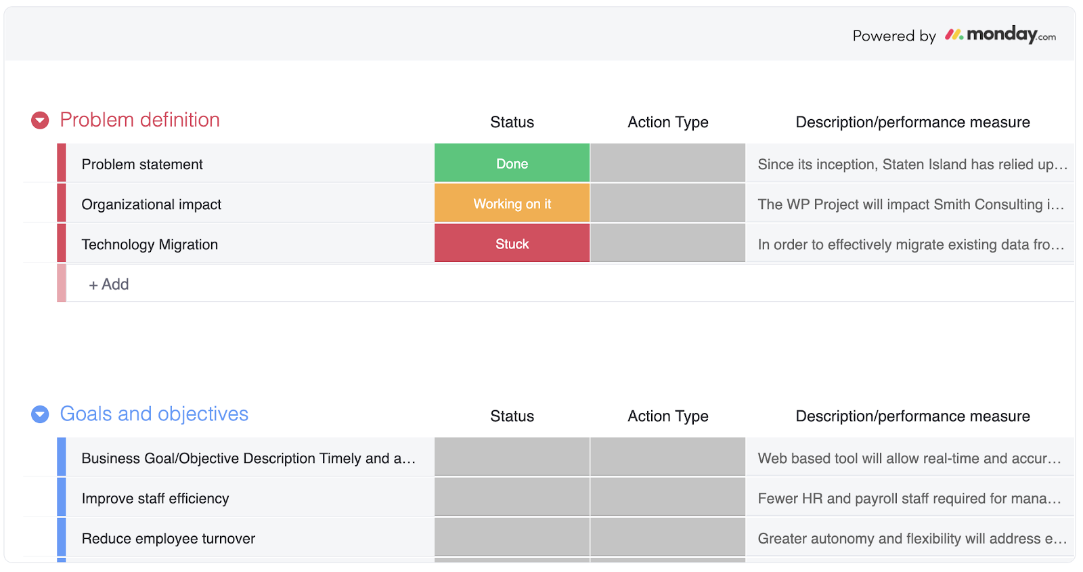Select the Technology Migration row name
The height and width of the screenshot is (572, 1083).
[x=150, y=244]
